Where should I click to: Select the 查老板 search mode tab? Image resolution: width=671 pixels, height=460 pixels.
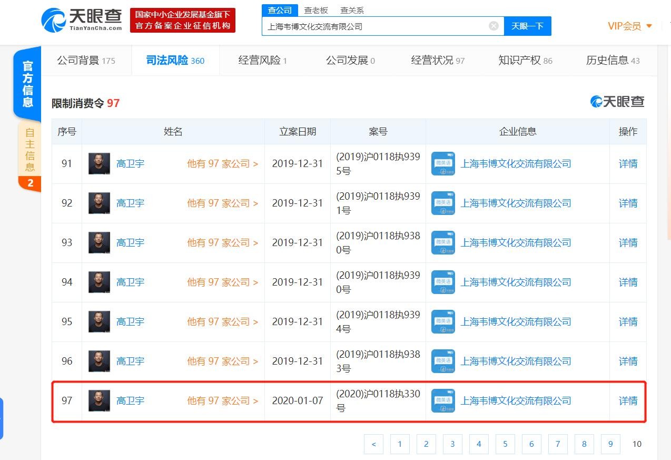pos(316,10)
